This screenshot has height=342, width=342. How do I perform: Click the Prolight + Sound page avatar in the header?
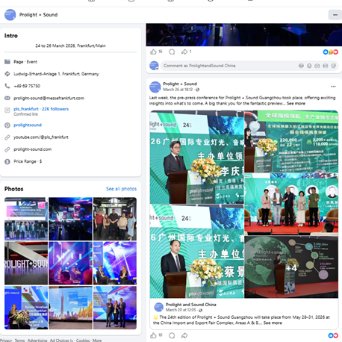10,15
